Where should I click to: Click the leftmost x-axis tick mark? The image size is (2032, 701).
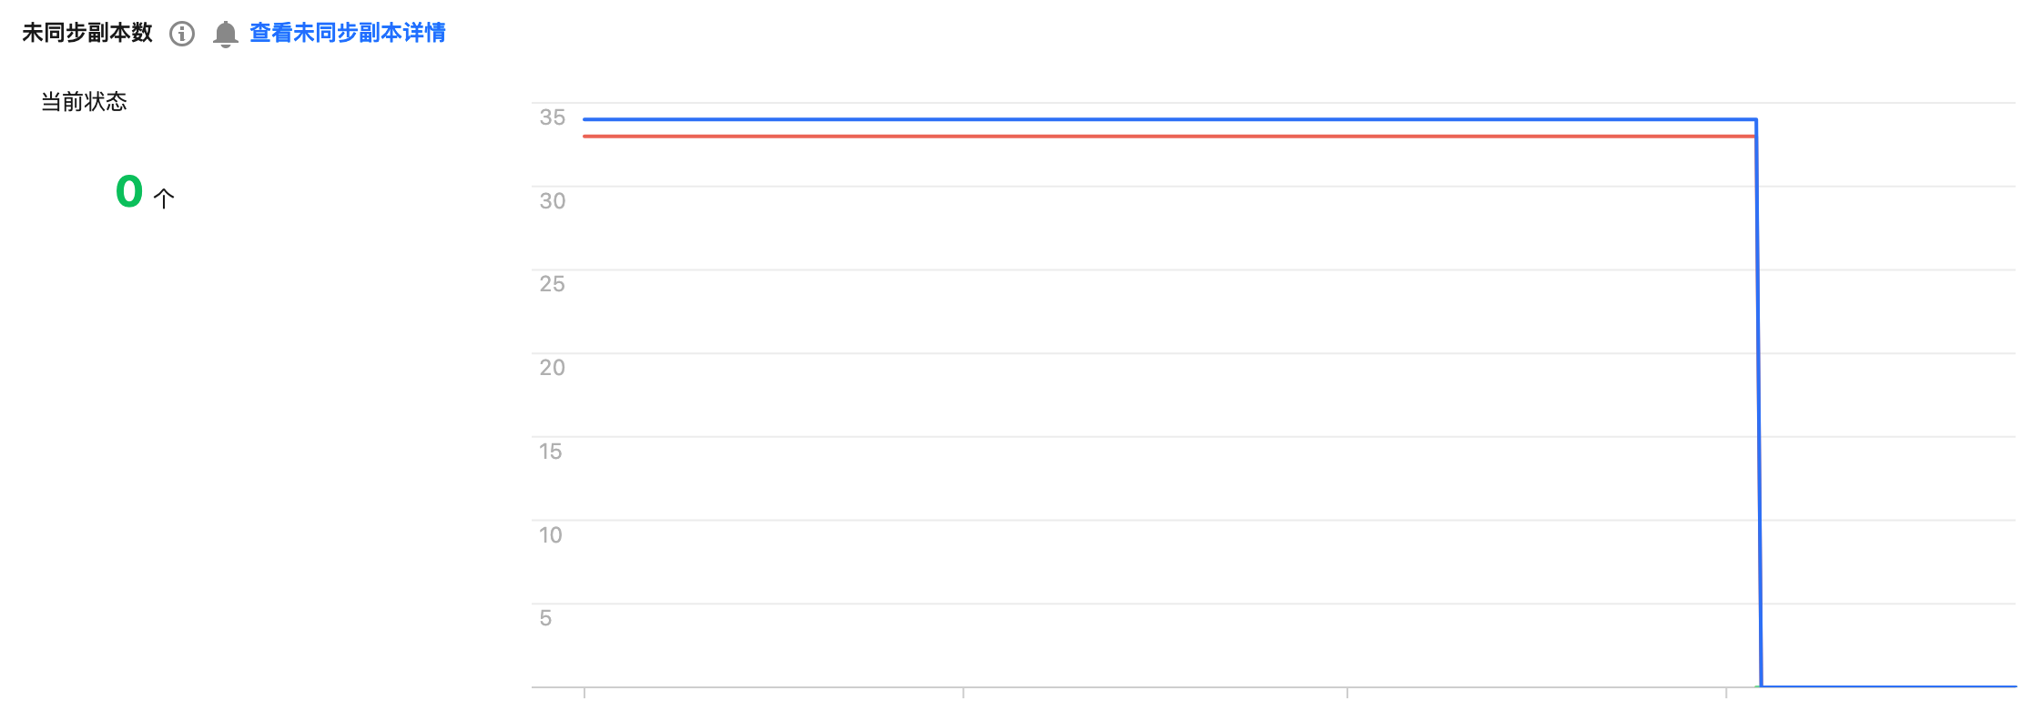[x=584, y=693]
